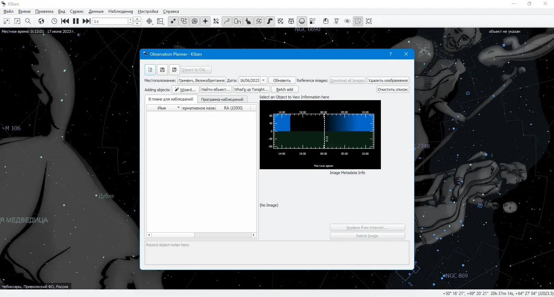554x297 pixels.
Task: Increase time step with up arrow
Action: (x=137, y=19)
